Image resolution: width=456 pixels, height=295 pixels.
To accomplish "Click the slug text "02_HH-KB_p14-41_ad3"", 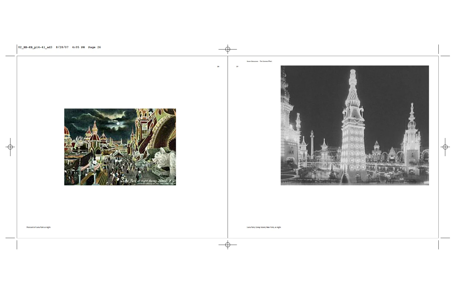I will (35, 47).
